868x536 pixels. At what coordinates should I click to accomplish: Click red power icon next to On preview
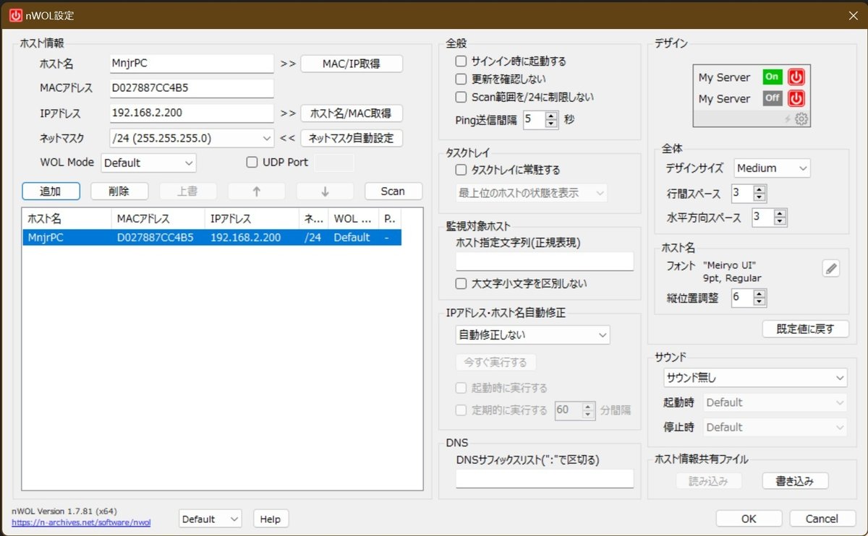796,77
